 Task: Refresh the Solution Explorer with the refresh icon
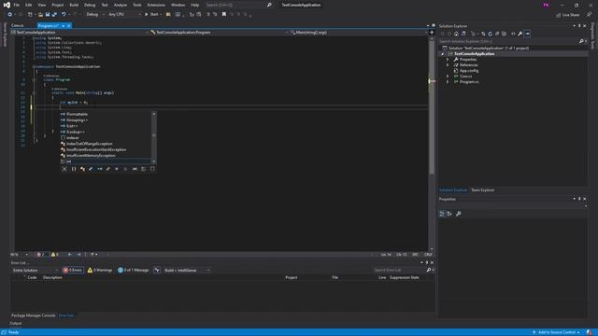pyautogui.click(x=490, y=34)
